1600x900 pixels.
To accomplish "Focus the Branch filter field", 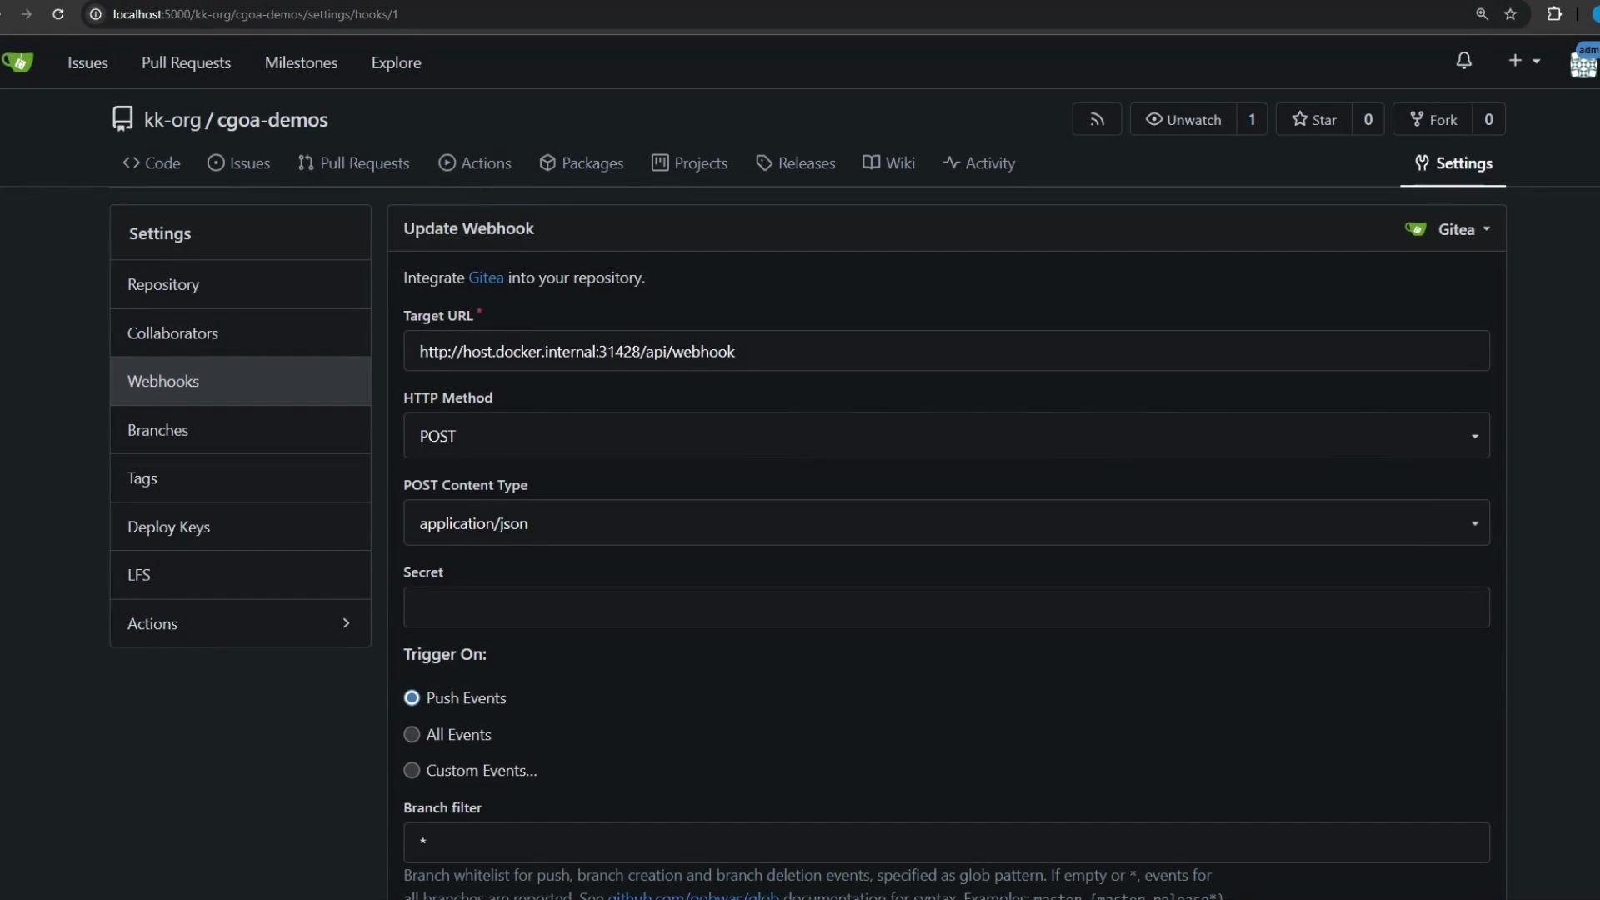I will click(x=946, y=842).
